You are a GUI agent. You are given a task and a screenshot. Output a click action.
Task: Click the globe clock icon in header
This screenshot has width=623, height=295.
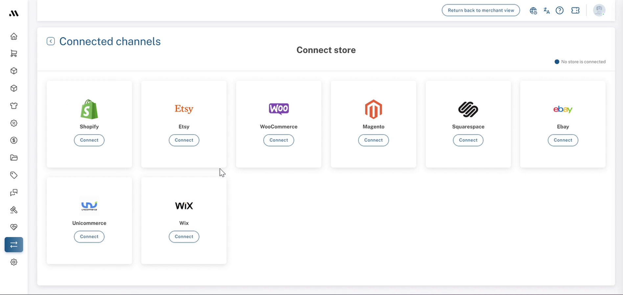[x=533, y=11]
